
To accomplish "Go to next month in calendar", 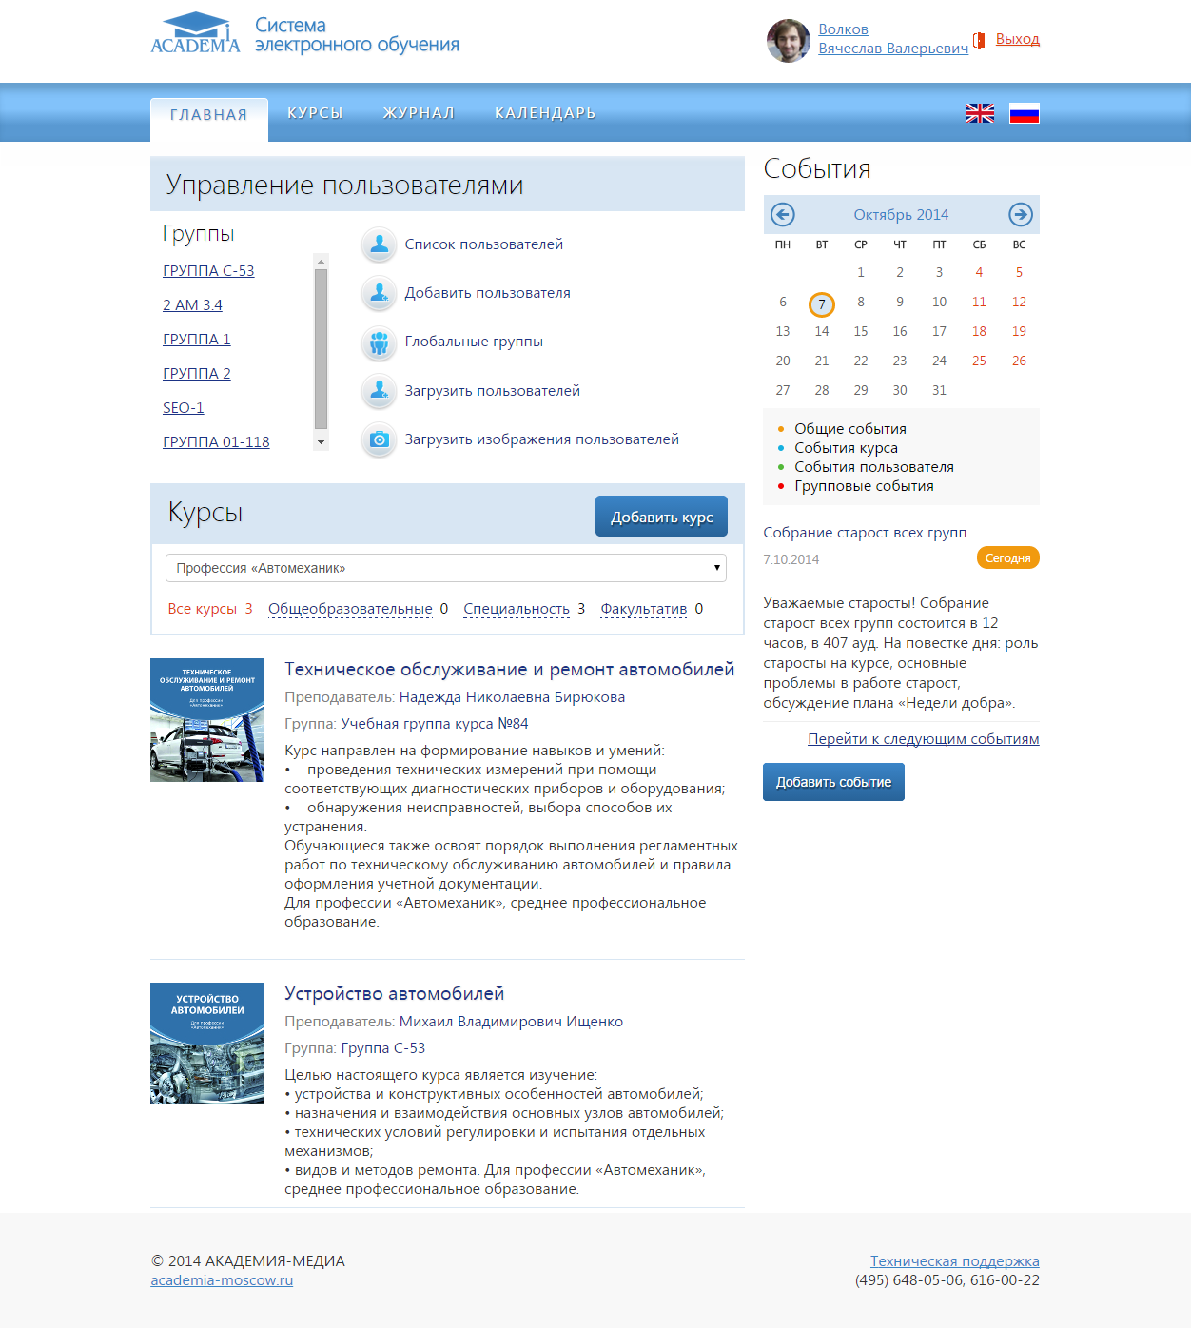I will click(1020, 214).
